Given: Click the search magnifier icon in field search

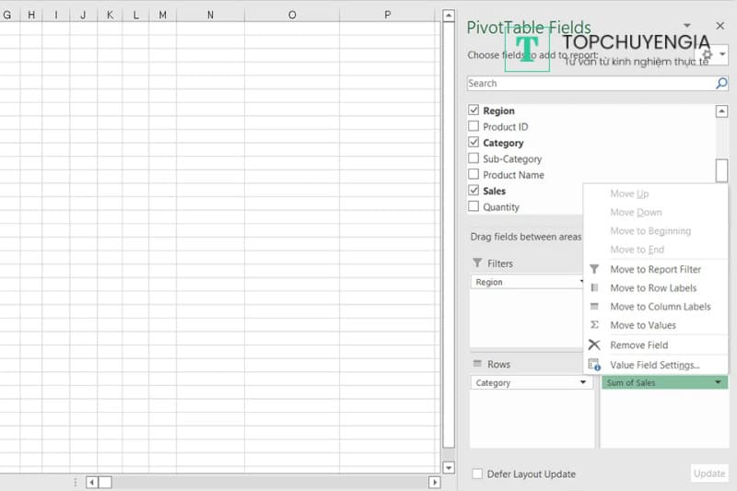Looking at the screenshot, I should [721, 84].
